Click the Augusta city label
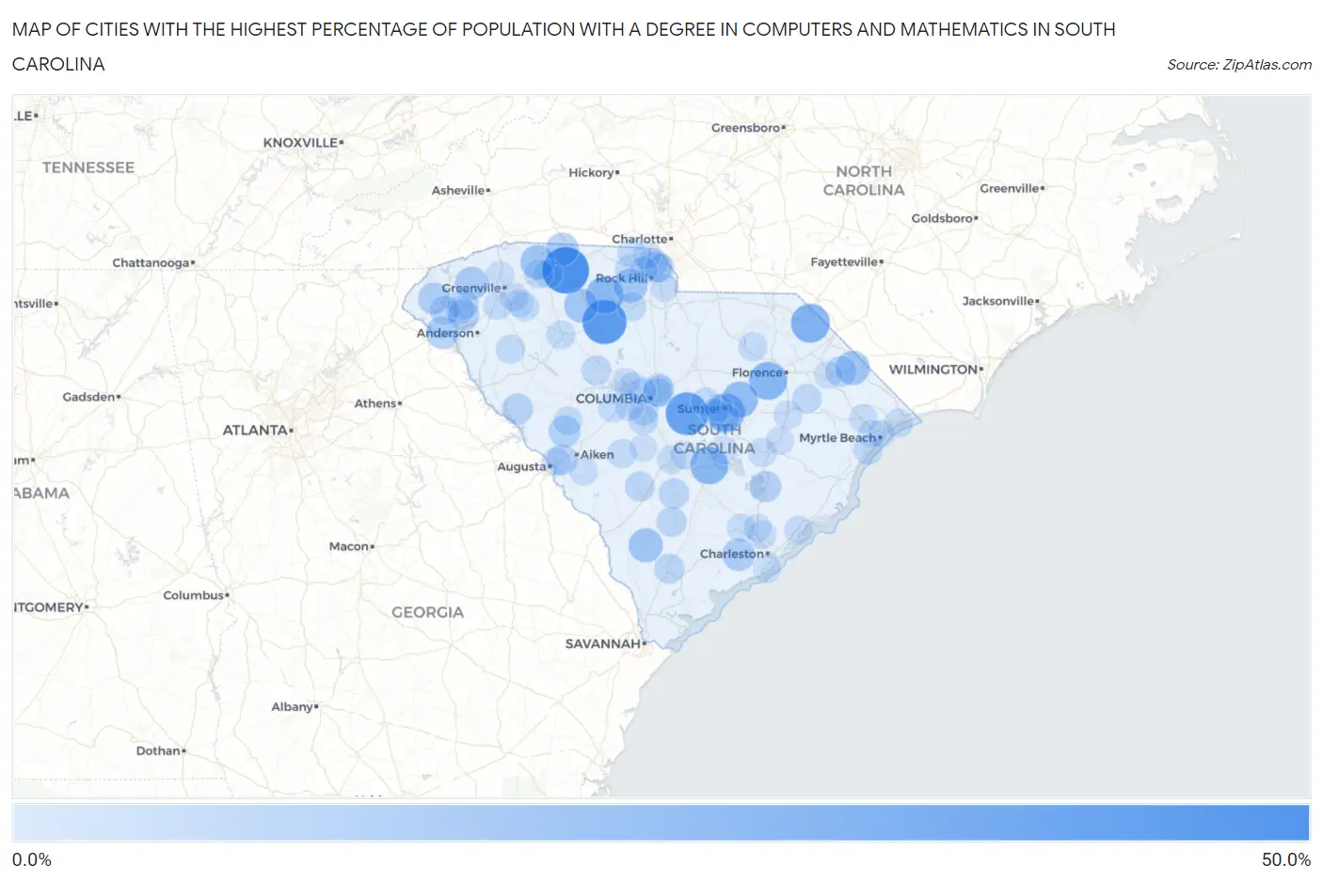The width and height of the screenshot is (1323, 881). 524,466
